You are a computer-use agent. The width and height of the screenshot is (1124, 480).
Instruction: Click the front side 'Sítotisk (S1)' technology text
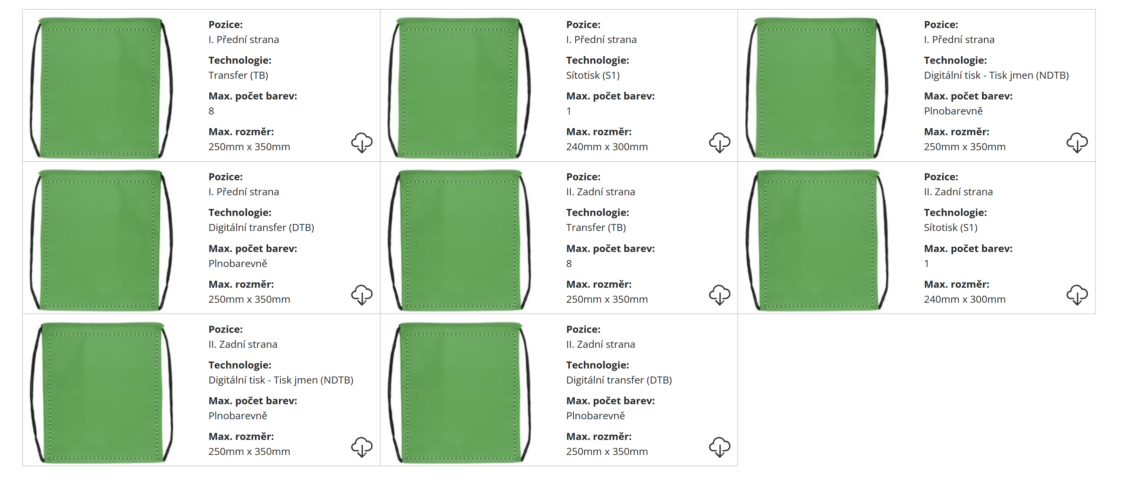tap(592, 75)
